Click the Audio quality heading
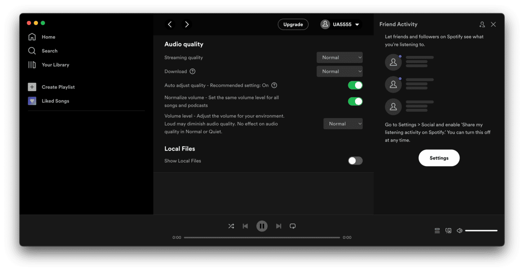The height and width of the screenshot is (272, 524). tap(184, 44)
